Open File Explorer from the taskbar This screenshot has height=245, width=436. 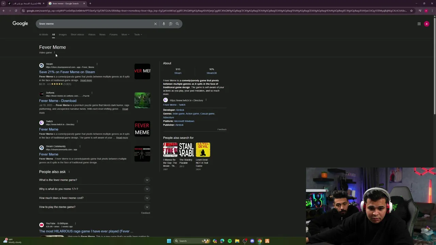click(237, 241)
